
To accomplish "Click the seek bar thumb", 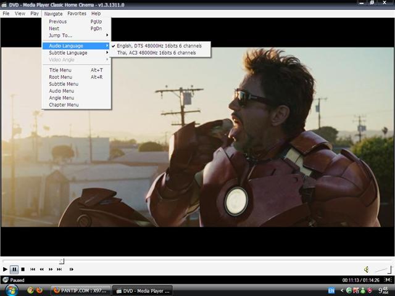I will (x=62, y=261).
